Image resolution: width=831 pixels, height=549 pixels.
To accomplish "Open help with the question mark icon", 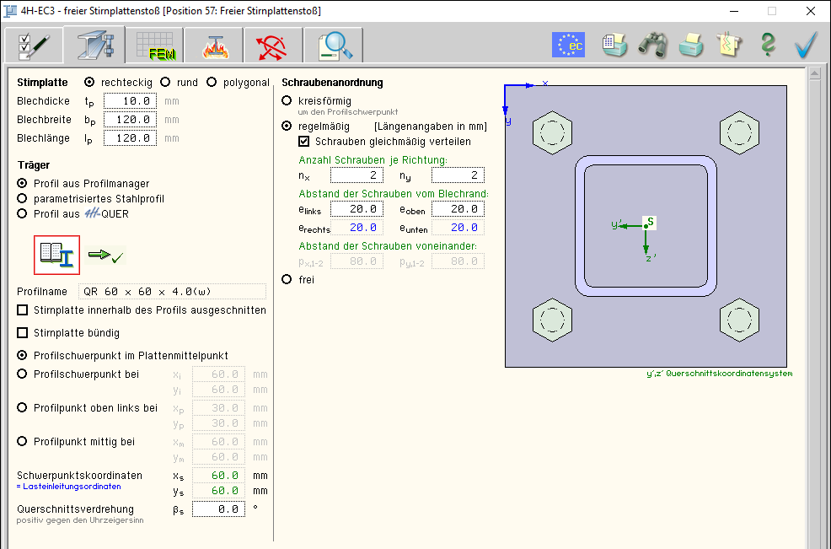I will (767, 45).
